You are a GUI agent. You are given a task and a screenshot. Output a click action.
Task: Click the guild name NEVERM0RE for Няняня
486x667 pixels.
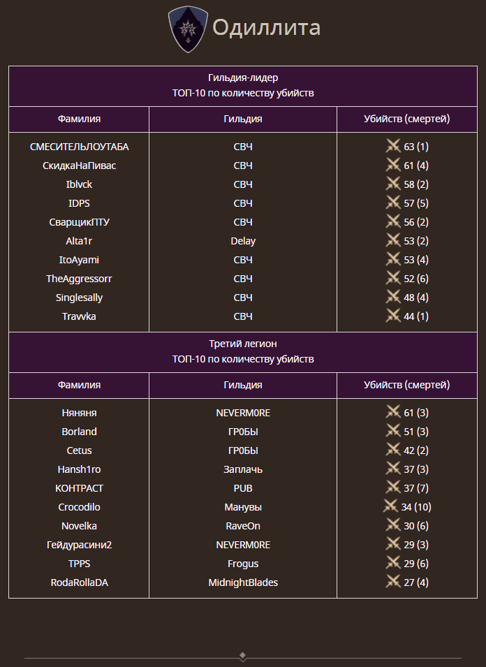point(243,413)
